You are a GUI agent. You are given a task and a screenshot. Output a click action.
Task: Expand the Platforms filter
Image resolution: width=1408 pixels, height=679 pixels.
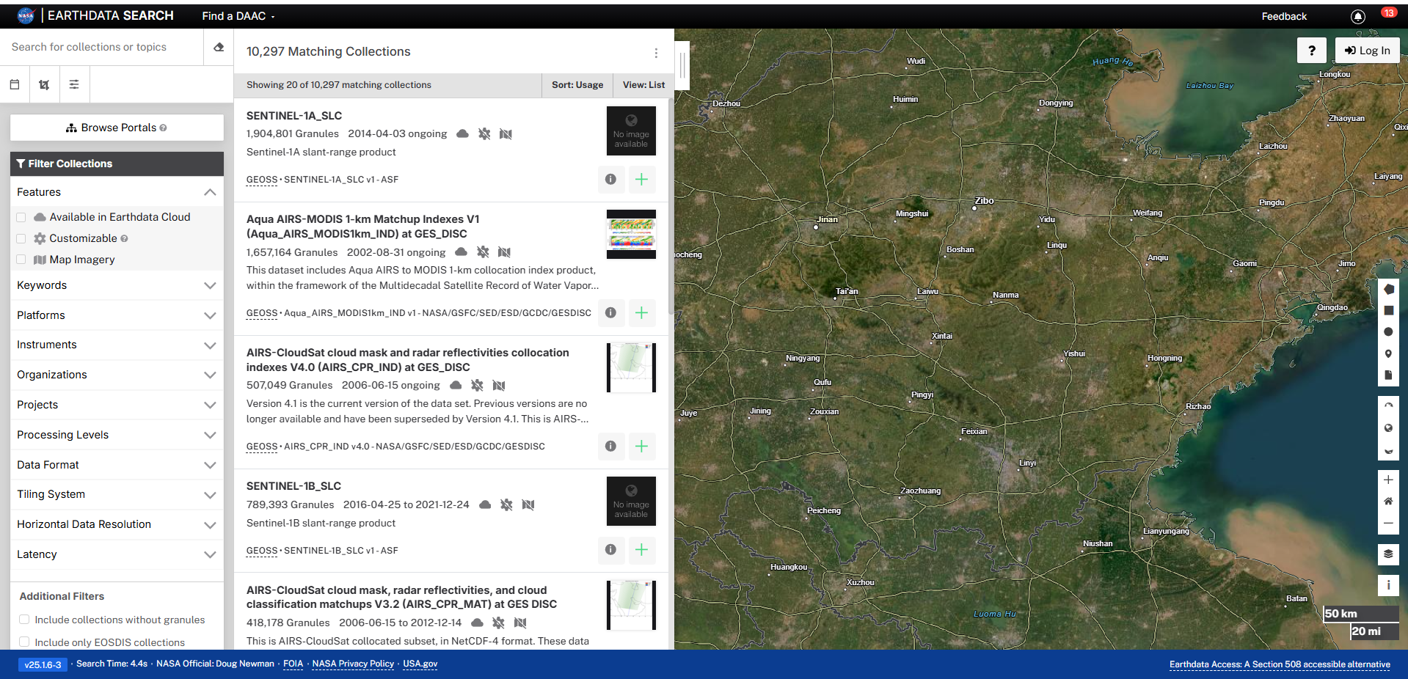117,315
